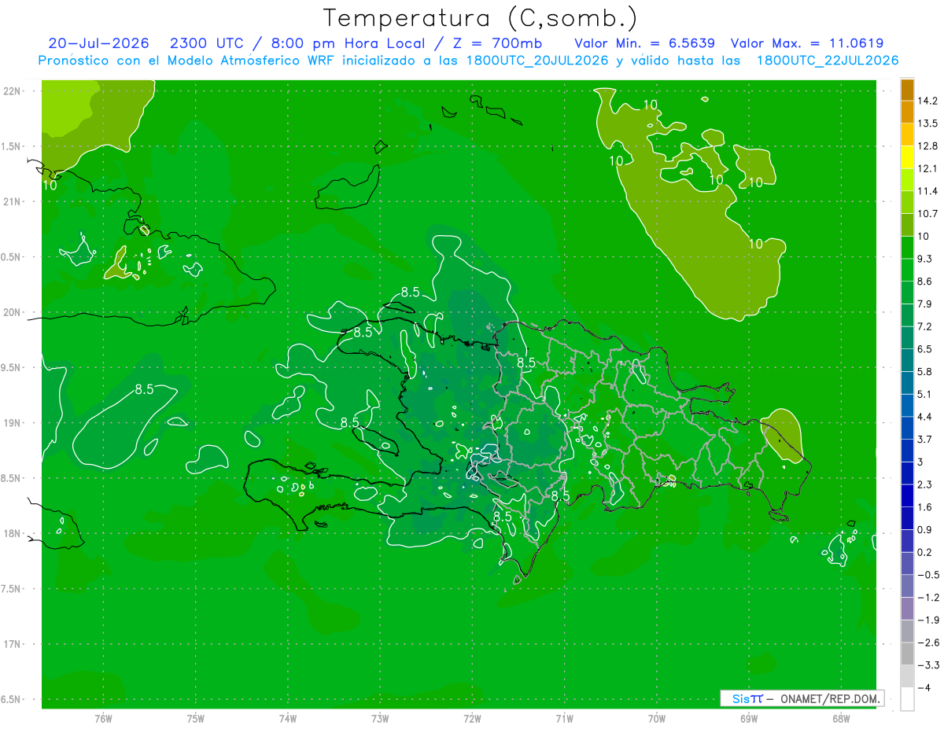Click the "75W" longitude label

tap(195, 718)
